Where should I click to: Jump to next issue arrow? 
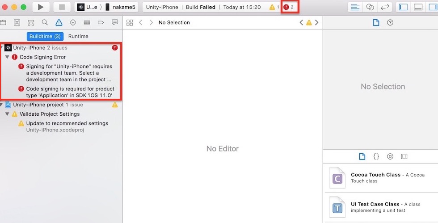pyautogui.click(x=317, y=23)
